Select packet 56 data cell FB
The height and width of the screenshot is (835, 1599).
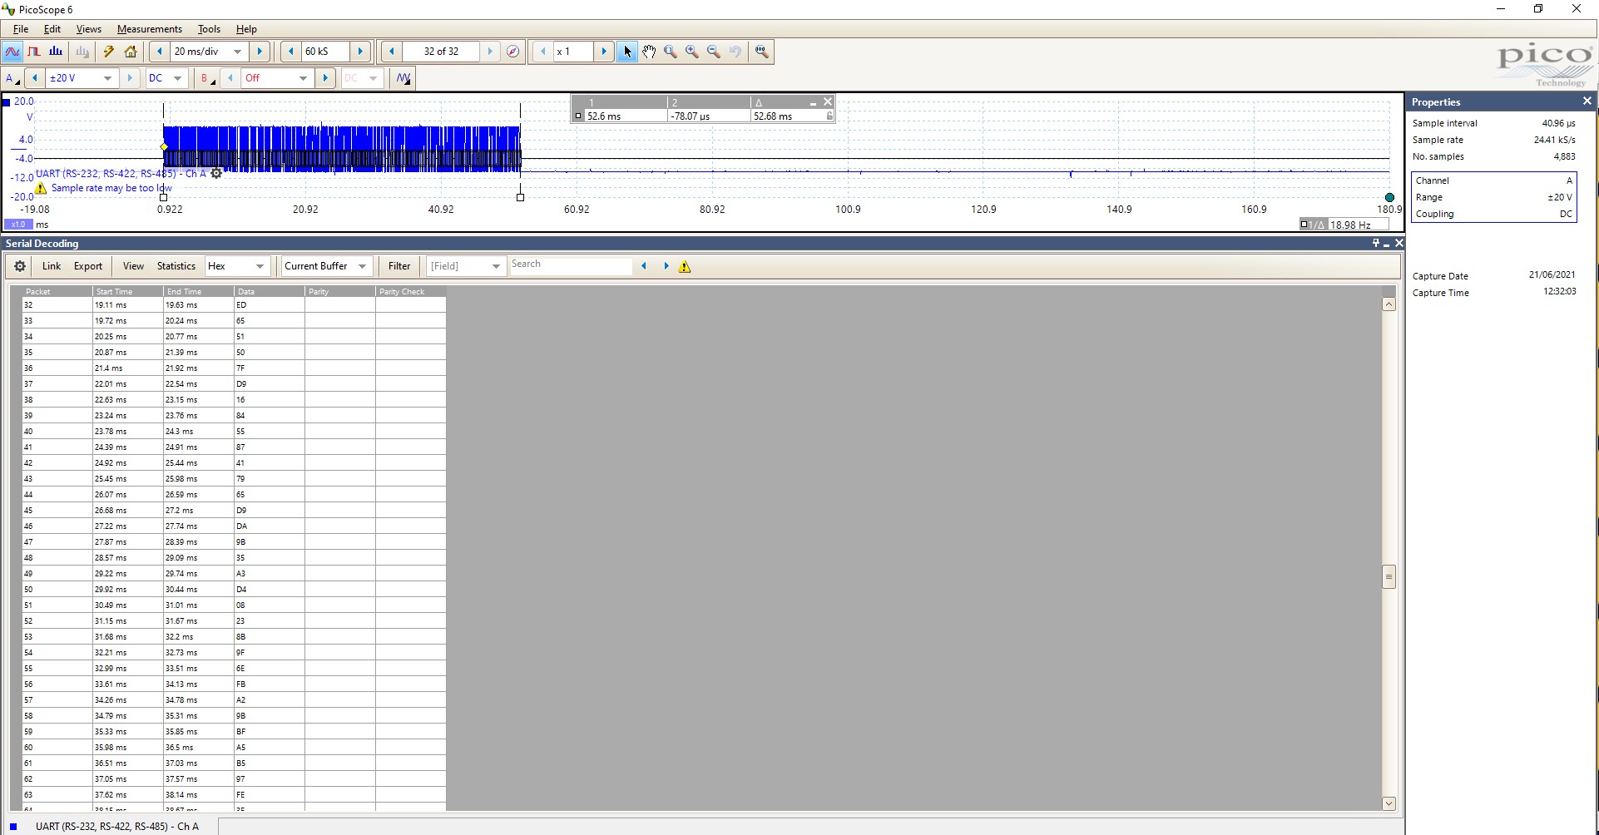point(270,684)
